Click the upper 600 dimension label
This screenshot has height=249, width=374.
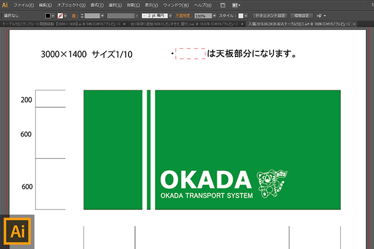26,134
